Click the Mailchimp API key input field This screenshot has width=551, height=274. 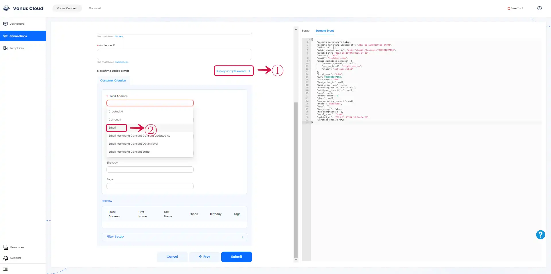174,30
